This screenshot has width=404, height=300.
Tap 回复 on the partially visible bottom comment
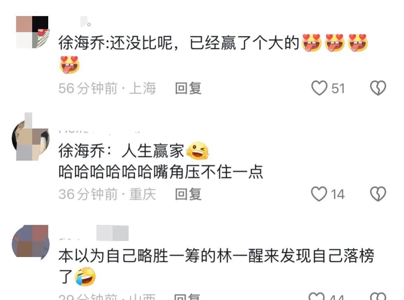tap(187, 297)
